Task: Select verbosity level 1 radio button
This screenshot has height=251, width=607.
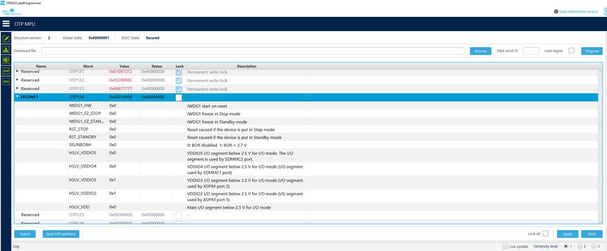Action: coord(566,246)
